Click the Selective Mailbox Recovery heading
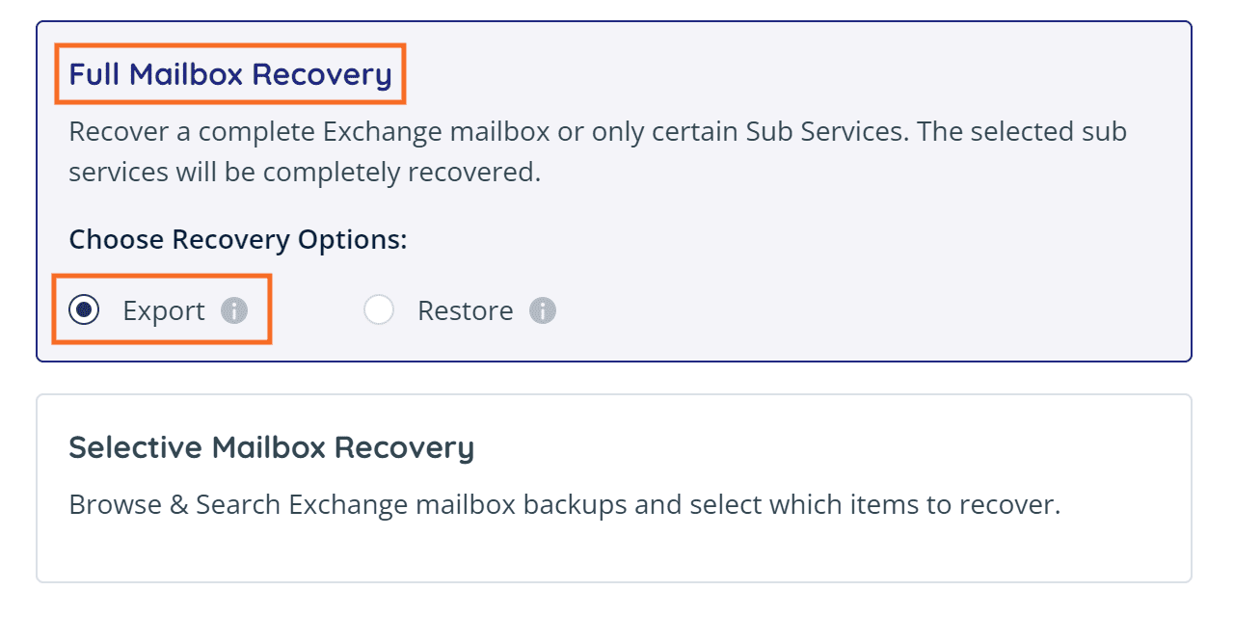 coord(272,447)
